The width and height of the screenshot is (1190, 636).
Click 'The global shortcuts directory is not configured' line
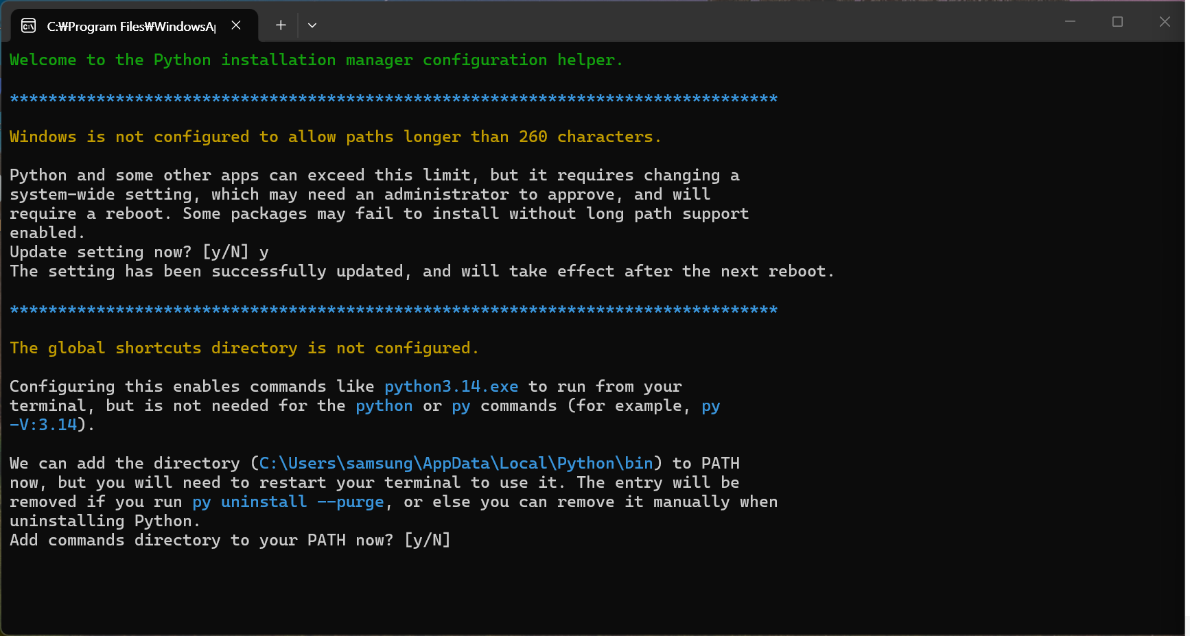(x=244, y=349)
